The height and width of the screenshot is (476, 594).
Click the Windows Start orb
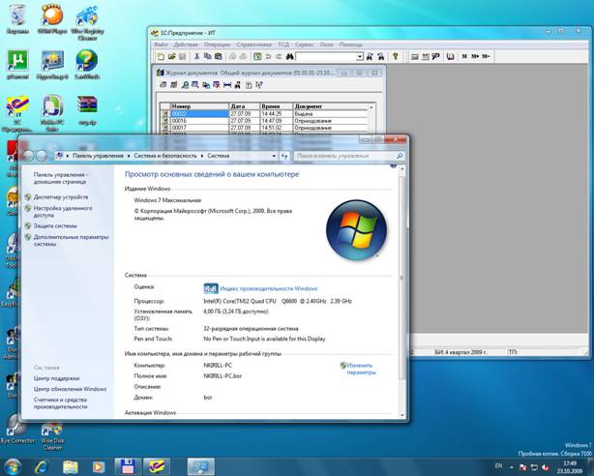(x=12, y=467)
